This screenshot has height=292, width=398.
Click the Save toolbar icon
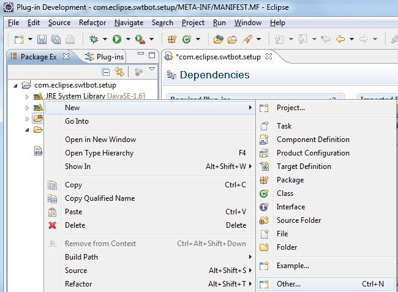(x=42, y=39)
